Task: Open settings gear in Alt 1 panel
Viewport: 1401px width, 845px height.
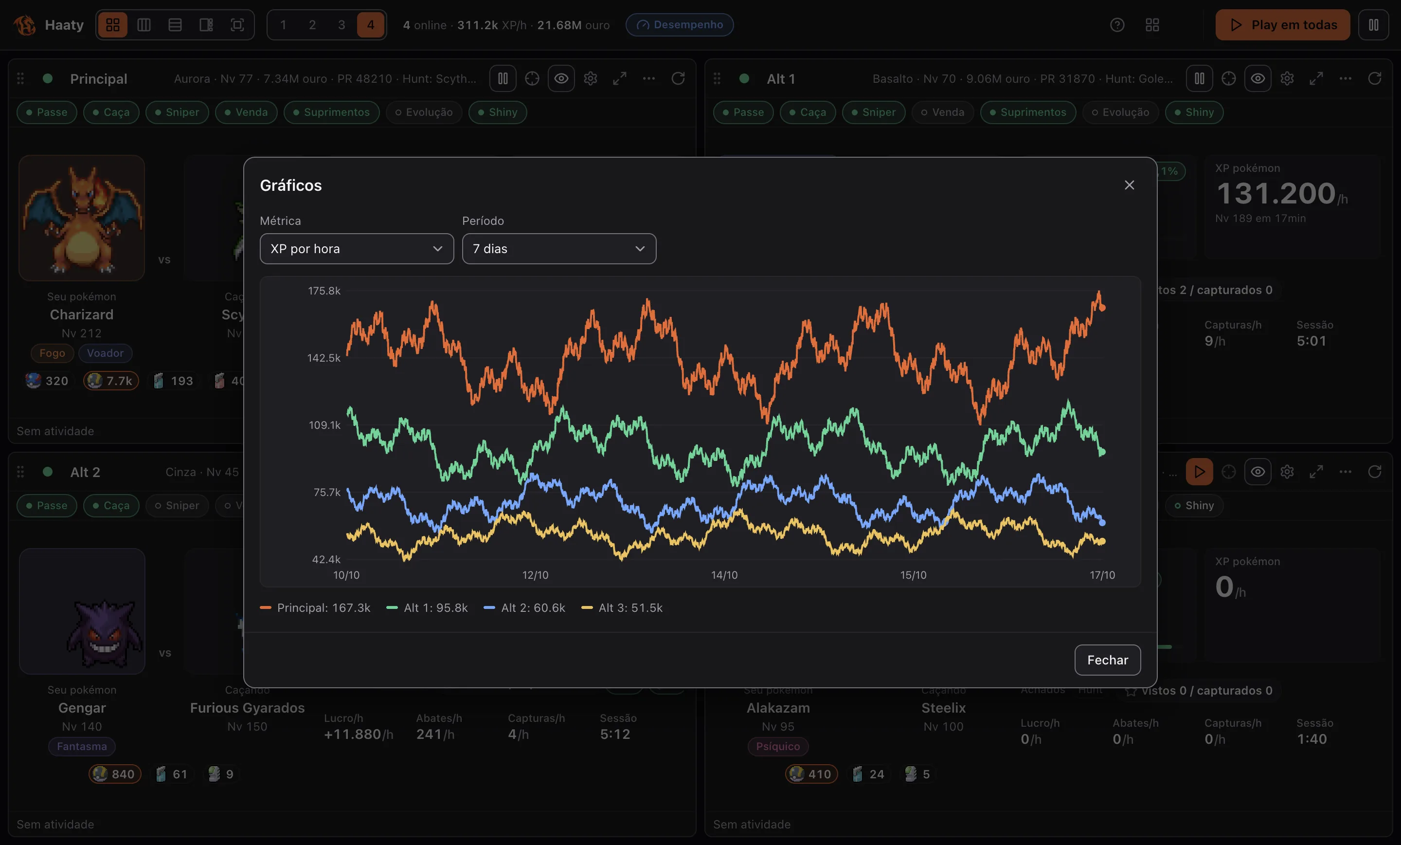Action: point(1287,78)
